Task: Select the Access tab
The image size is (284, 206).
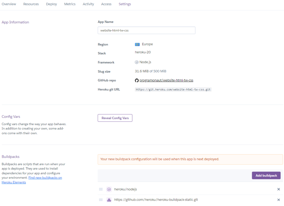Action: tap(106, 4)
